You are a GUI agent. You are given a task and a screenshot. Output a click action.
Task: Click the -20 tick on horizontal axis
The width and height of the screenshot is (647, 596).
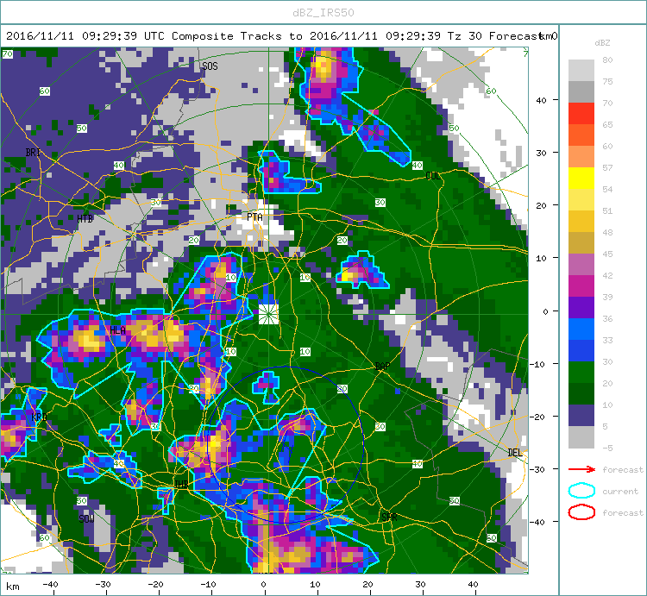pyautogui.click(x=155, y=584)
